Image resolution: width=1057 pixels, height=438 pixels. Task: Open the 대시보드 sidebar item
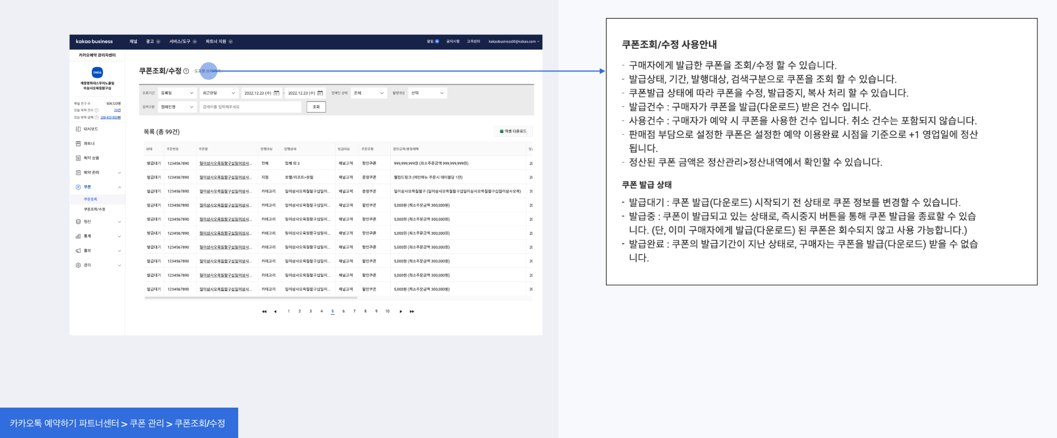pyautogui.click(x=91, y=129)
